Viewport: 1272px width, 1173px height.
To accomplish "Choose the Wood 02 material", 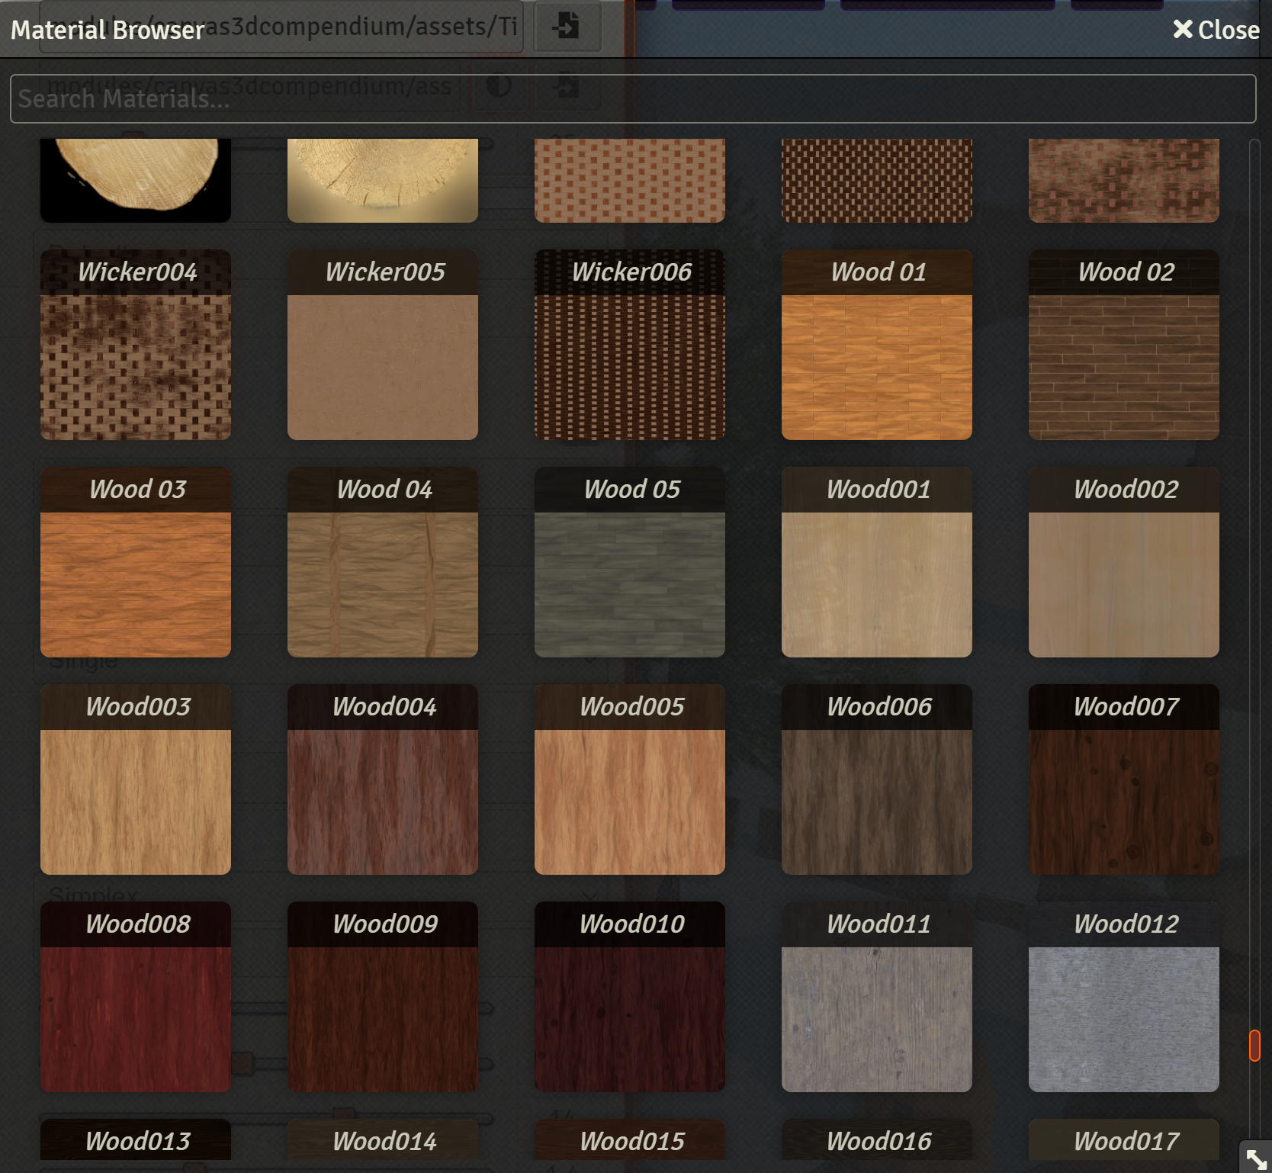I will click(1124, 345).
